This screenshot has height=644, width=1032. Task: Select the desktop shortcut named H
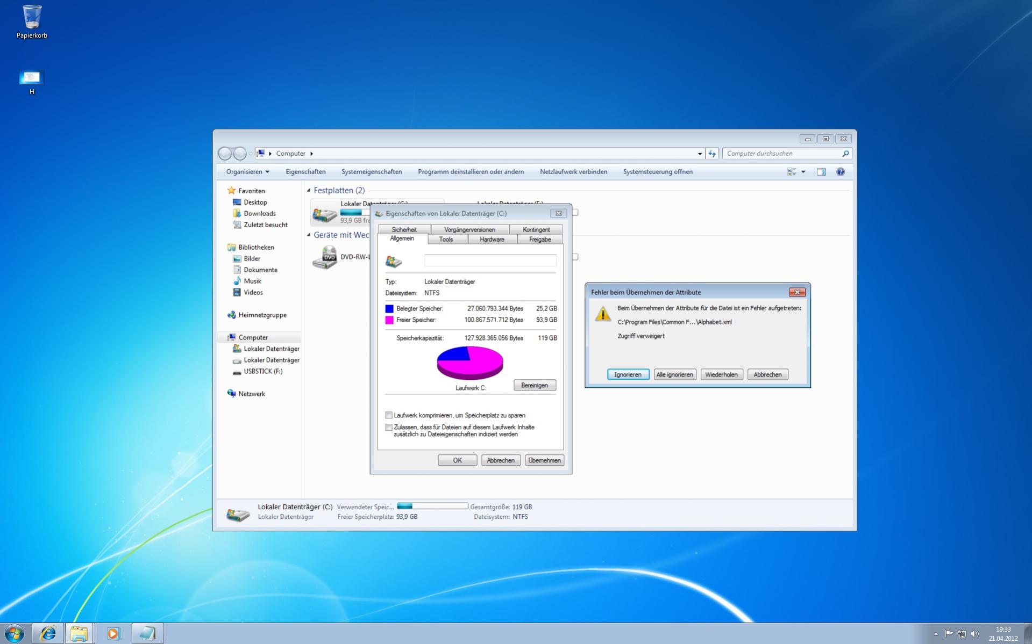(32, 83)
